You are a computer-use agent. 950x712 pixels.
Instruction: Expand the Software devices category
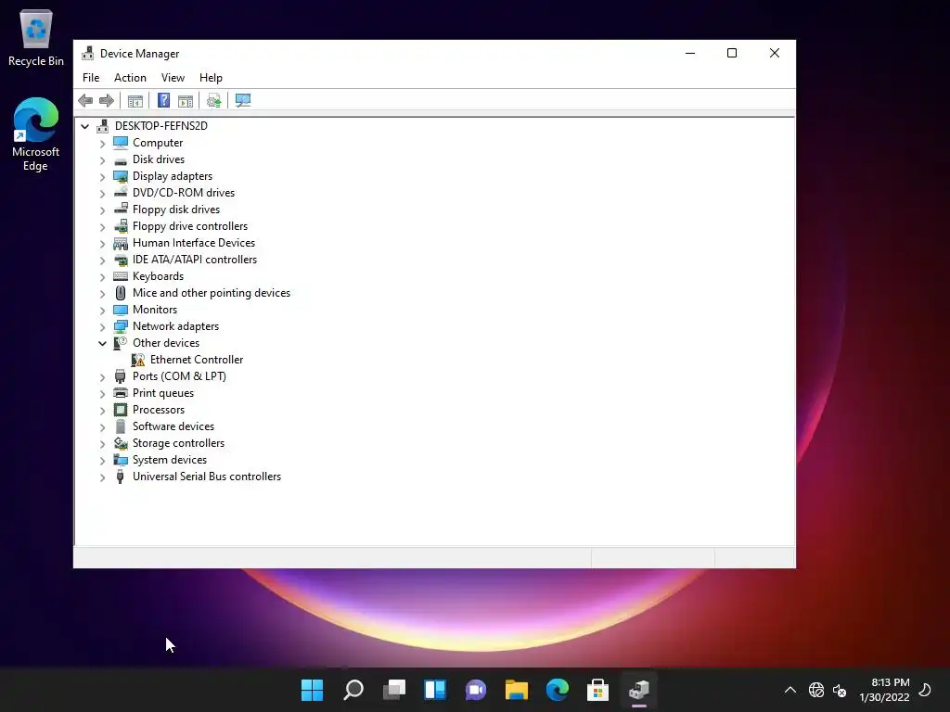click(102, 426)
